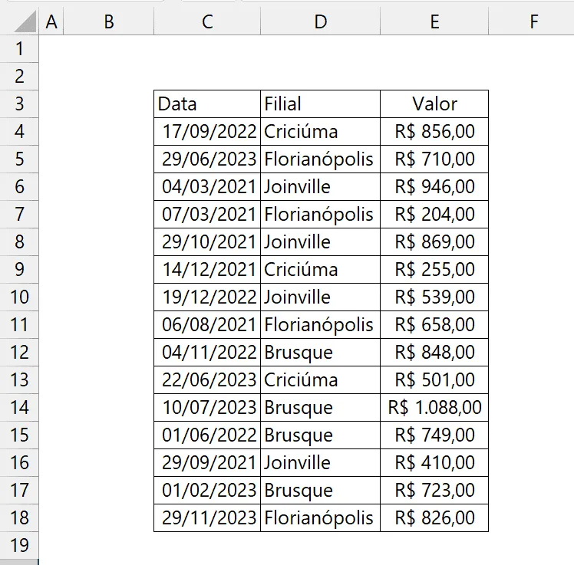Select row 19 header
The image size is (574, 565).
tap(19, 545)
